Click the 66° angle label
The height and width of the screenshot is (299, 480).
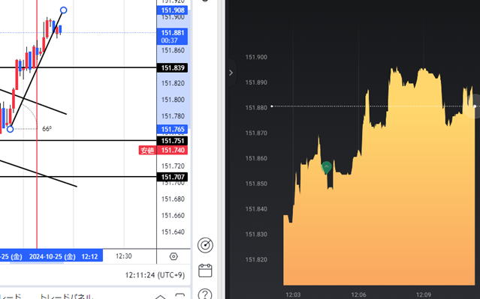point(47,129)
